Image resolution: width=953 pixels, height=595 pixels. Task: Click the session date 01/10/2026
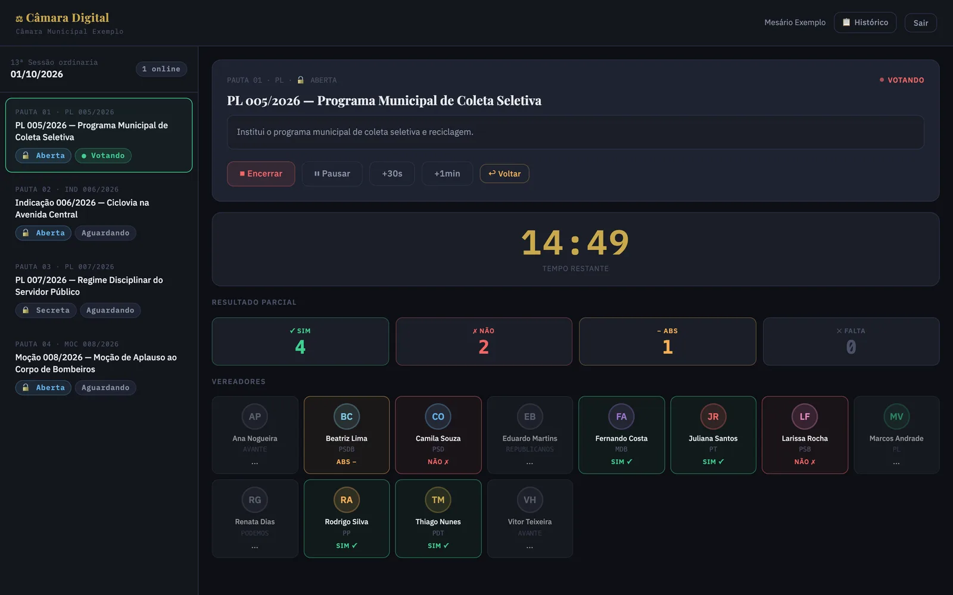pyautogui.click(x=37, y=74)
